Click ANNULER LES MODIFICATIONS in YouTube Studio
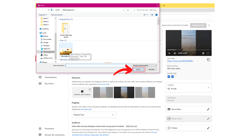This screenshot has width=250, height=140. [175, 25]
